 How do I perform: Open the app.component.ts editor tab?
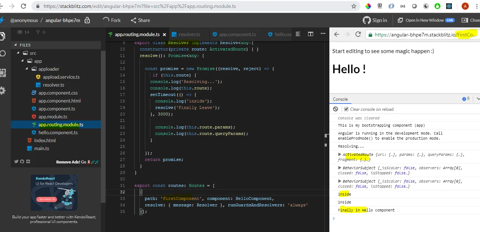[x=237, y=34]
